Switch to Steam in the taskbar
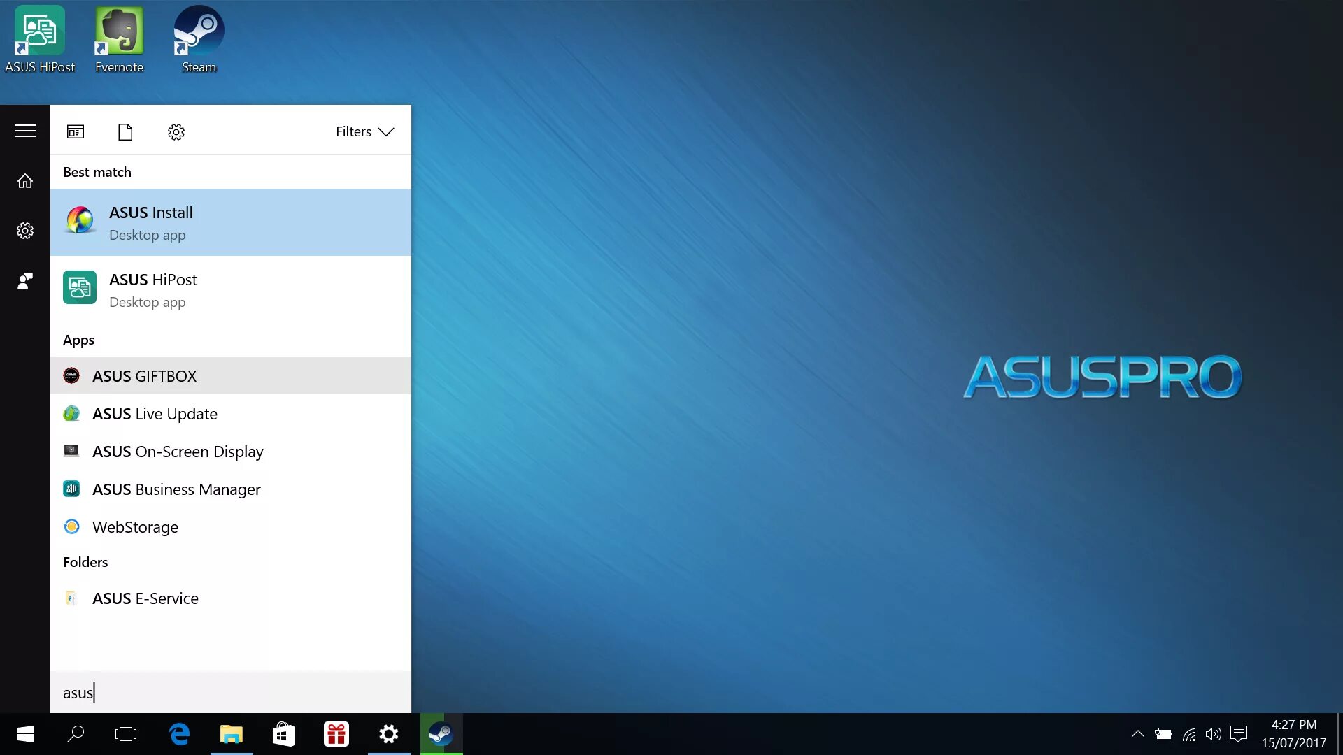The image size is (1343, 755). tap(441, 734)
